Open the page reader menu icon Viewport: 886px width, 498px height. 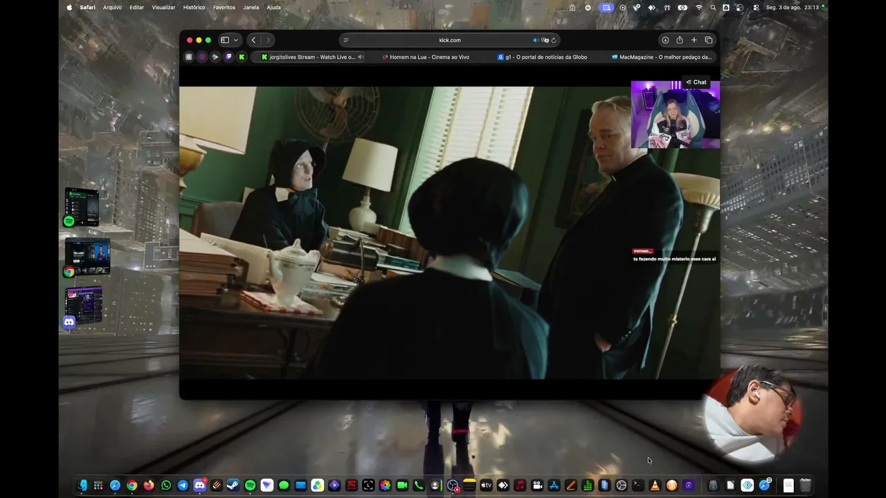click(346, 40)
